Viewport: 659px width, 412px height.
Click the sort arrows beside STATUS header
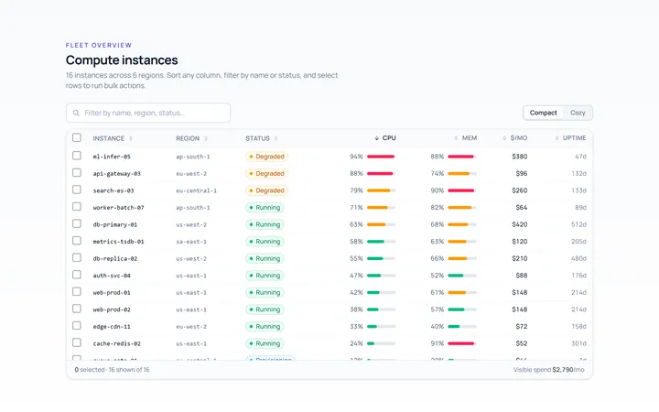click(x=276, y=138)
